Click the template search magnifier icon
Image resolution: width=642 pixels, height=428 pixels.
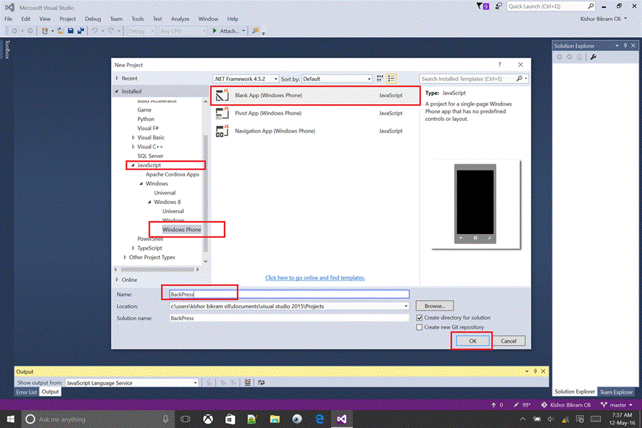519,78
